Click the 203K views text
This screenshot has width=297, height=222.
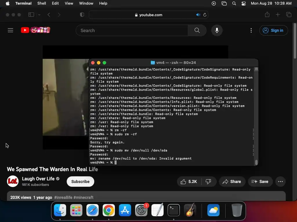(x=21, y=197)
